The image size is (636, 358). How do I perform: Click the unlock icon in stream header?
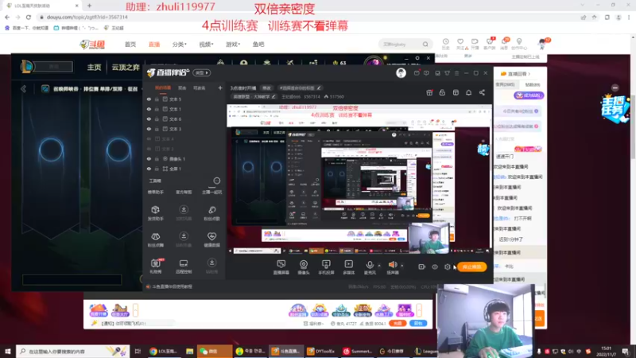[442, 92]
